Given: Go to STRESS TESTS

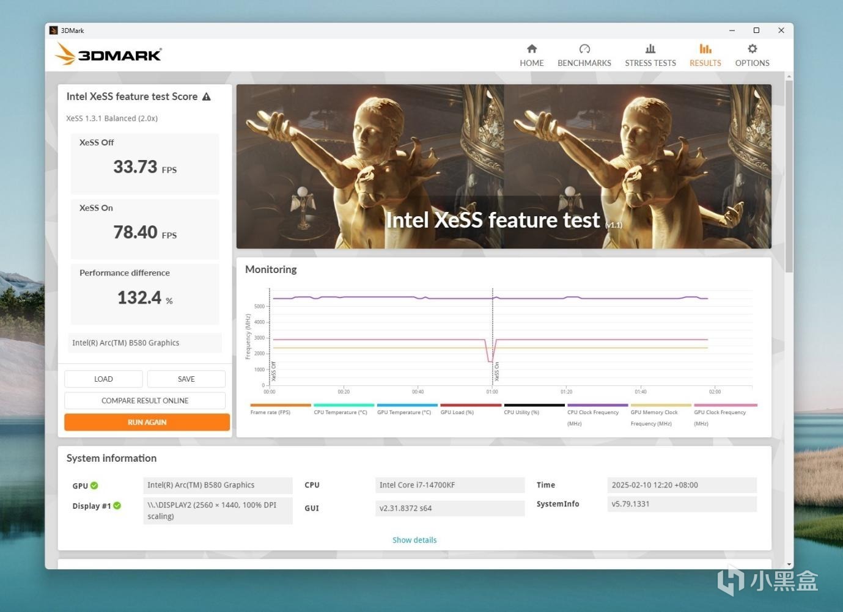Looking at the screenshot, I should 650,56.
